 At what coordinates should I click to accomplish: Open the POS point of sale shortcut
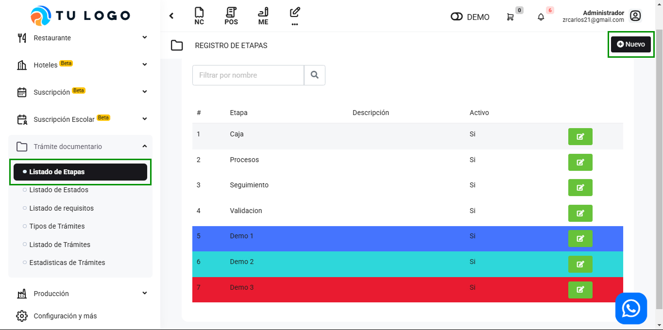(231, 16)
